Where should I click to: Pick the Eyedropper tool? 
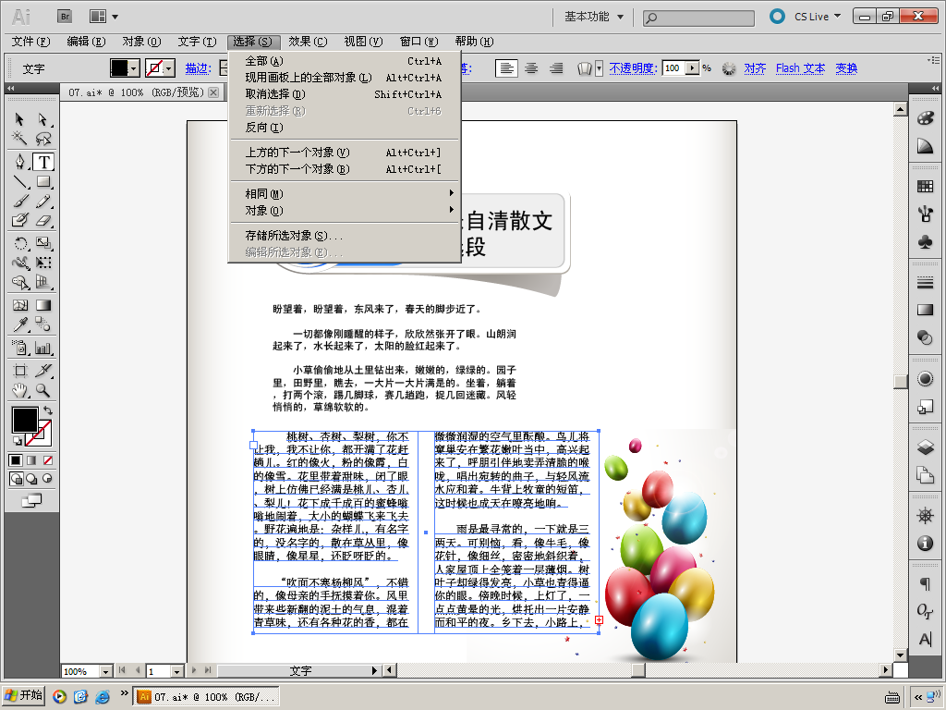[20, 324]
